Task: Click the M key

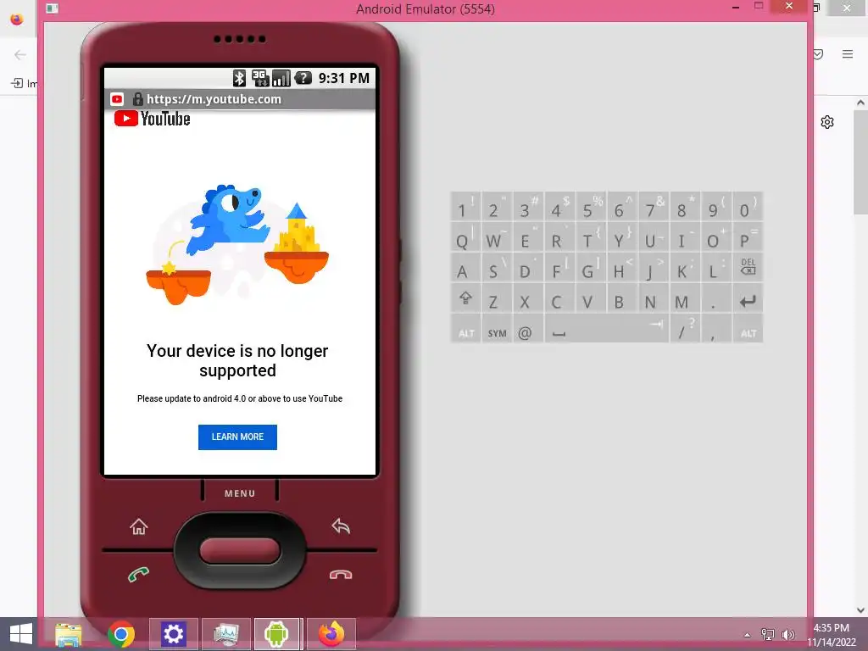Action: (685, 299)
